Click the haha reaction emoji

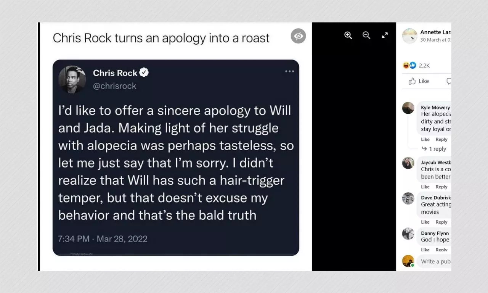(405, 65)
